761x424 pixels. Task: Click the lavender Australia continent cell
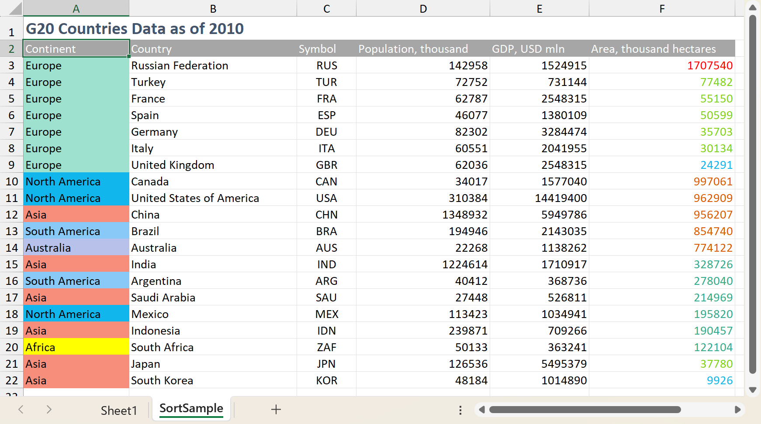[76, 248]
